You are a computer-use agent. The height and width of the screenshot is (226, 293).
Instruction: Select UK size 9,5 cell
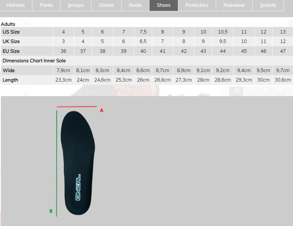(x=223, y=41)
